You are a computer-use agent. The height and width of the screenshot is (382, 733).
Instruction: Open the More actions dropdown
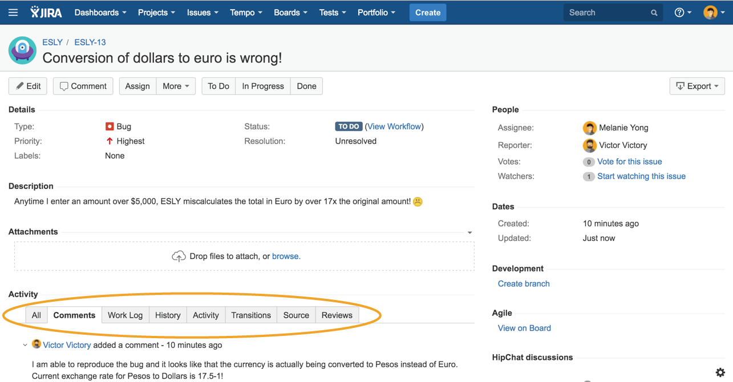[x=176, y=86]
